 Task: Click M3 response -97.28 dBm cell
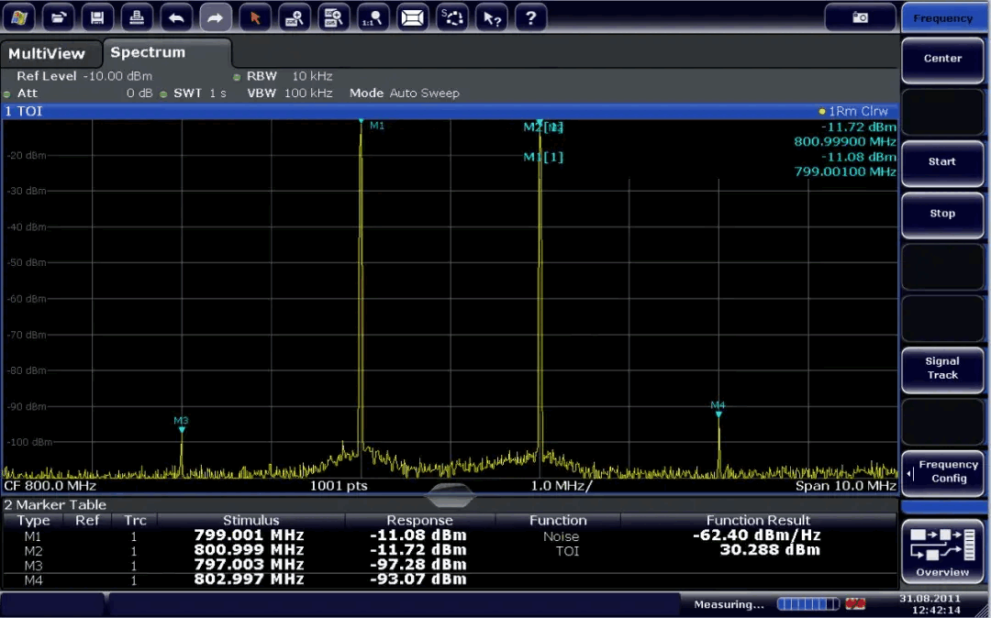(418, 565)
